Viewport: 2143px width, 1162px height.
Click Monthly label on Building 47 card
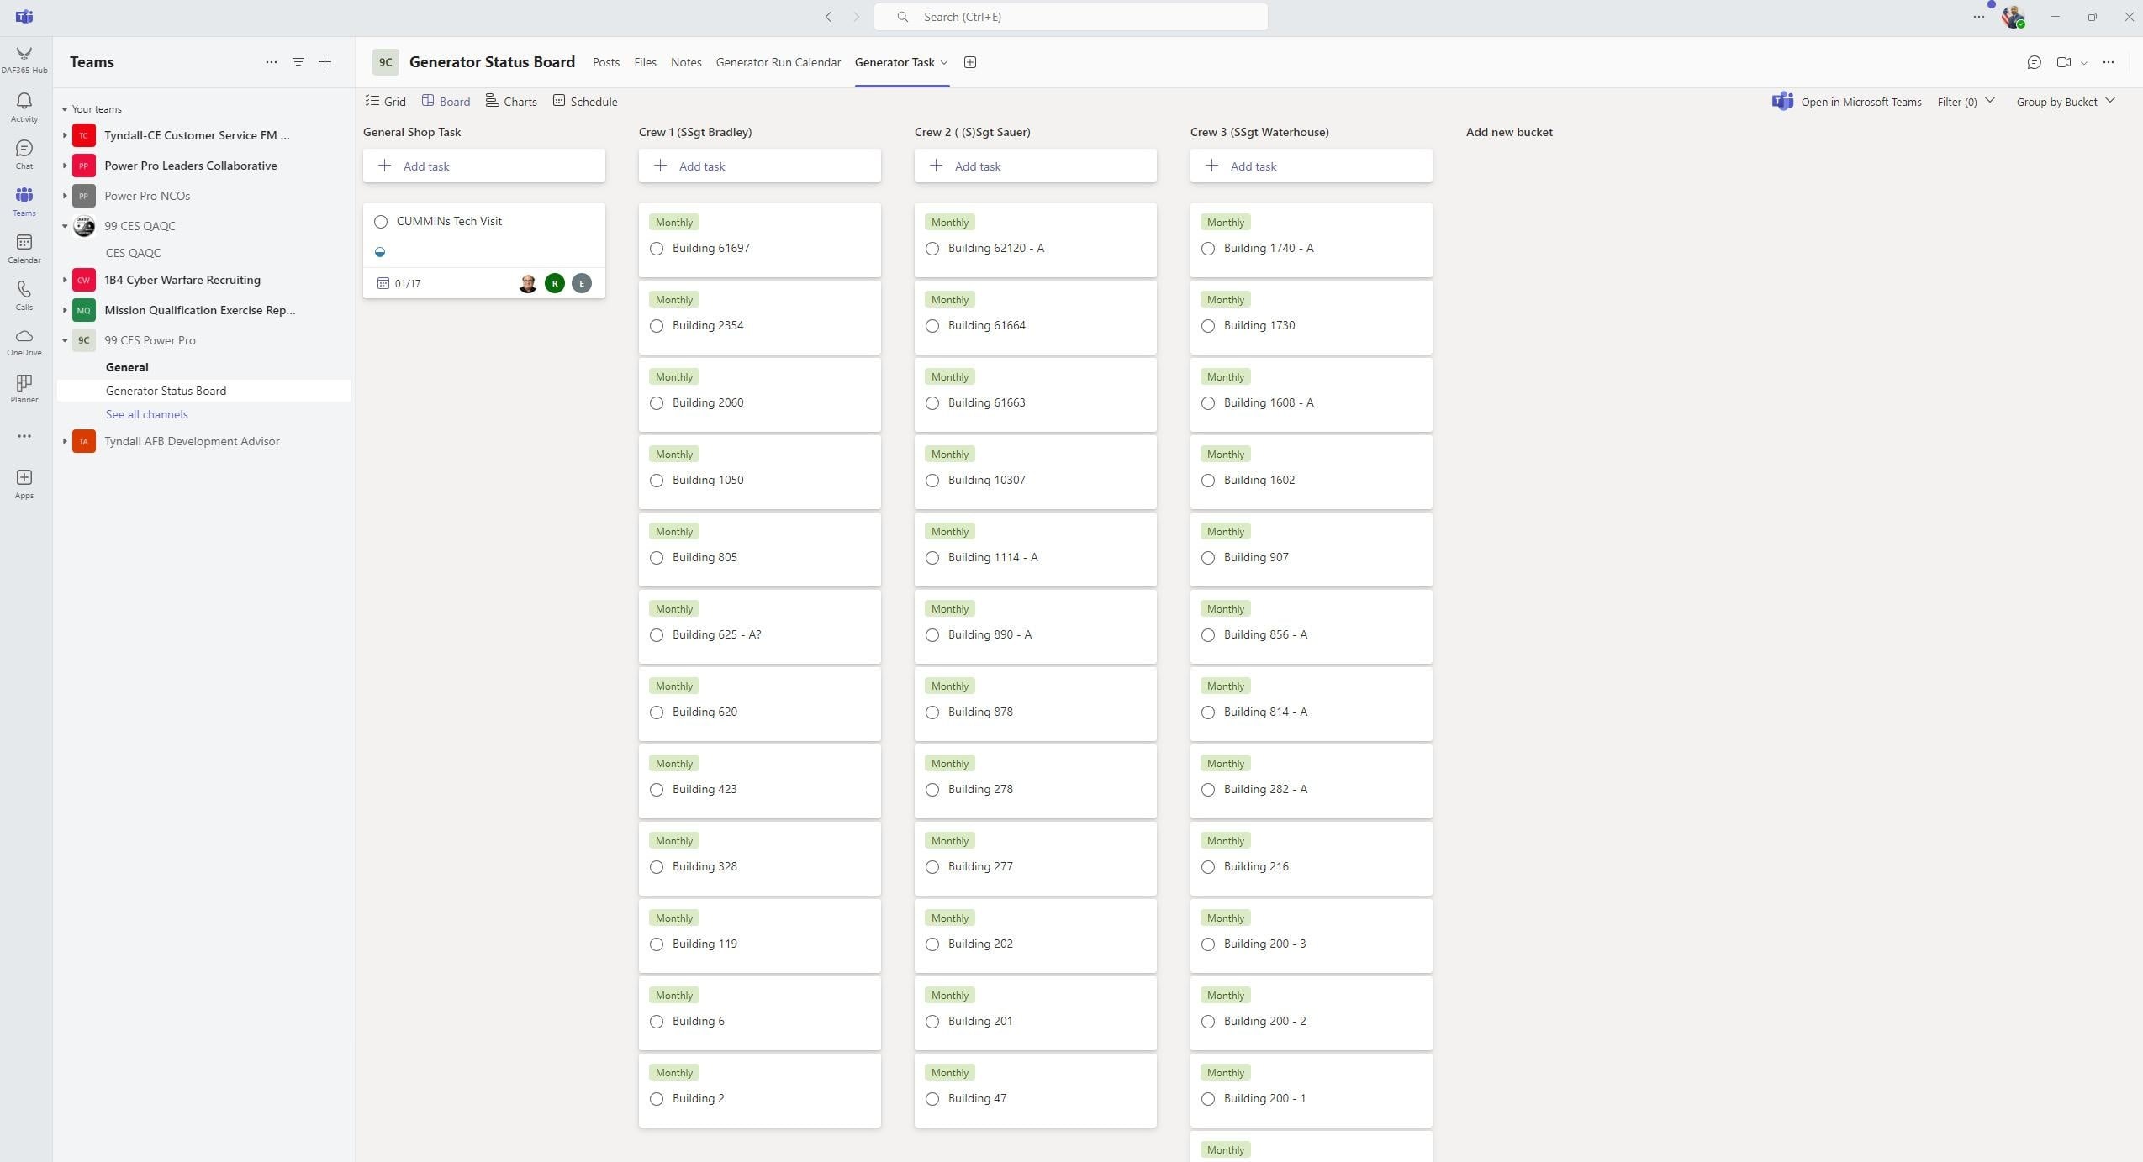pos(950,1073)
